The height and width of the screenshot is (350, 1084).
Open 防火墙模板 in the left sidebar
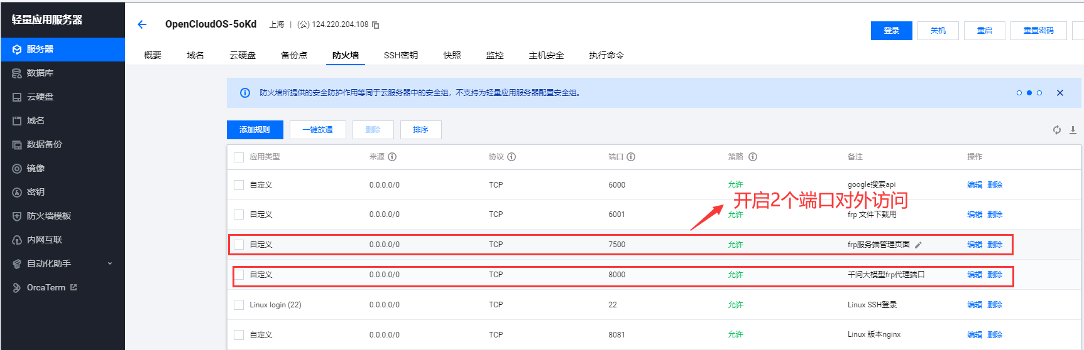(x=49, y=216)
